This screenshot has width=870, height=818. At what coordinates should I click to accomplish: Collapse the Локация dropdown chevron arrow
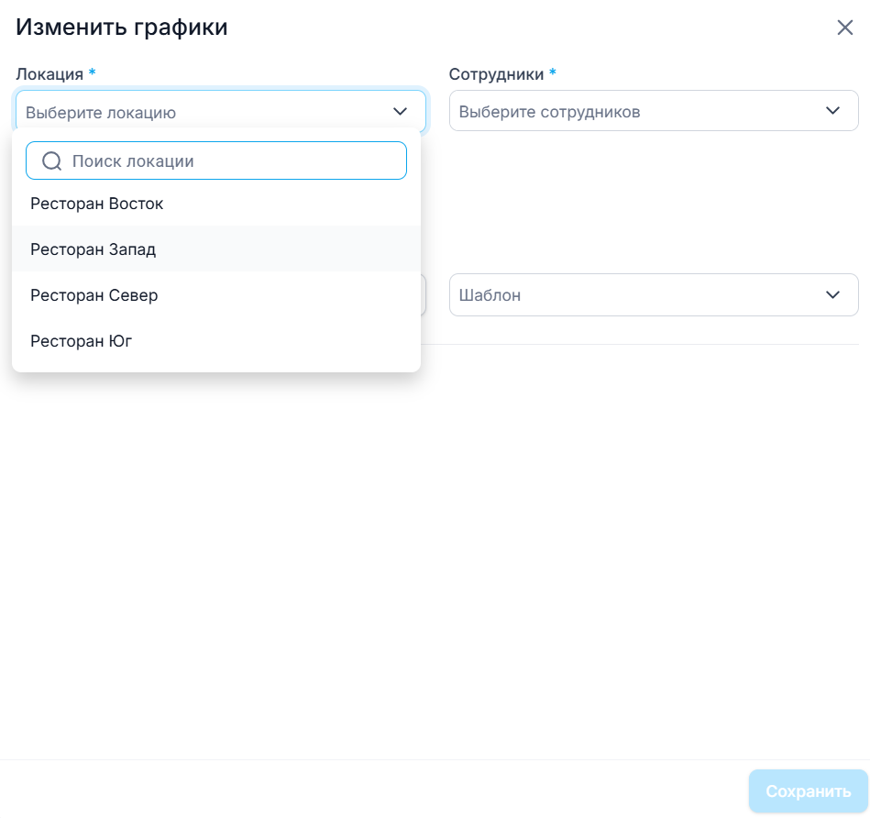[401, 112]
